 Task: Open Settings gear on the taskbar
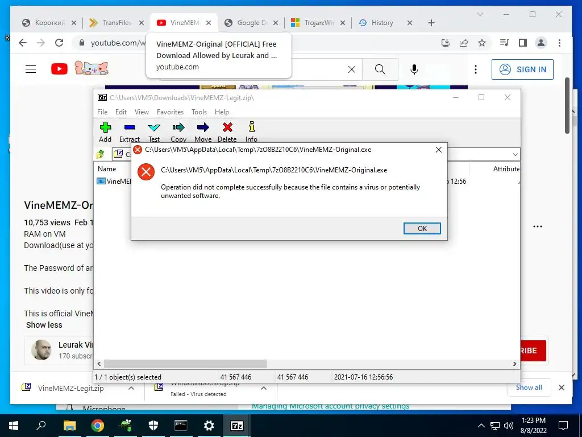209,425
